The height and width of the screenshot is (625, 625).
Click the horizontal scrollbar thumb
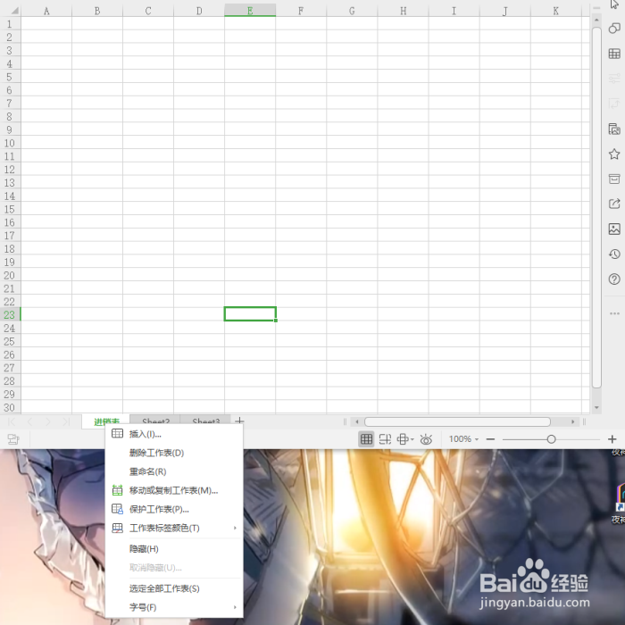tap(457, 421)
